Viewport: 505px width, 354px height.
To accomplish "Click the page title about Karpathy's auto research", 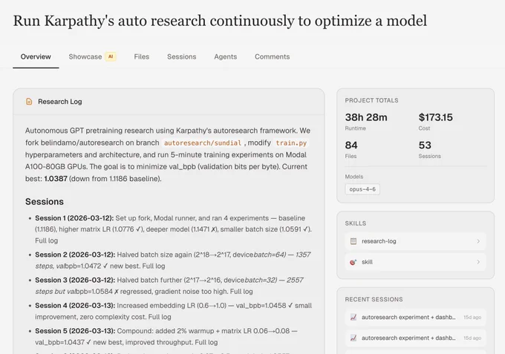I will [x=220, y=21].
